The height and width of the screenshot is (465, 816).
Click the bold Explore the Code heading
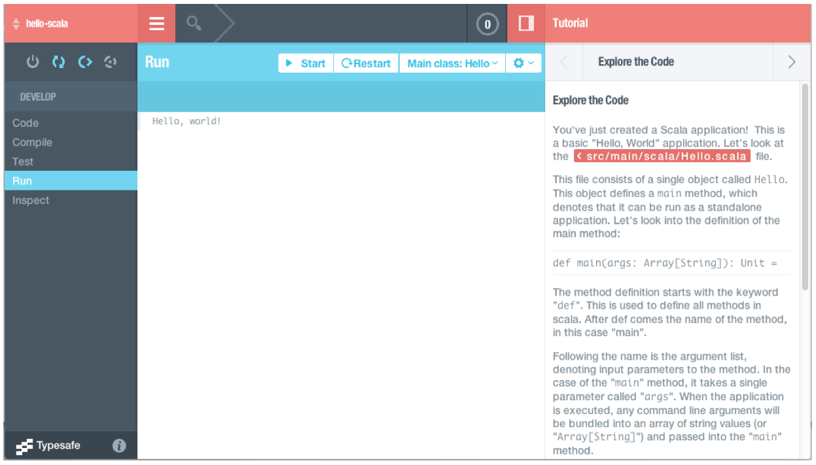click(x=590, y=100)
